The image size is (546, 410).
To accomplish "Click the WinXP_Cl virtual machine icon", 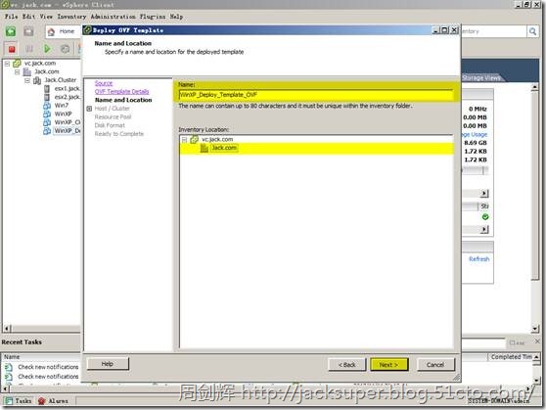I will (47, 122).
